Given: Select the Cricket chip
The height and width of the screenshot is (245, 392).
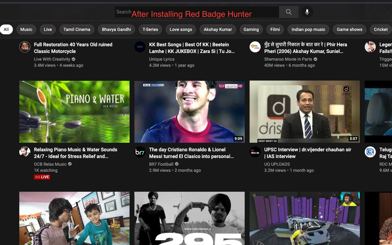Looking at the screenshot, I should [381, 29].
